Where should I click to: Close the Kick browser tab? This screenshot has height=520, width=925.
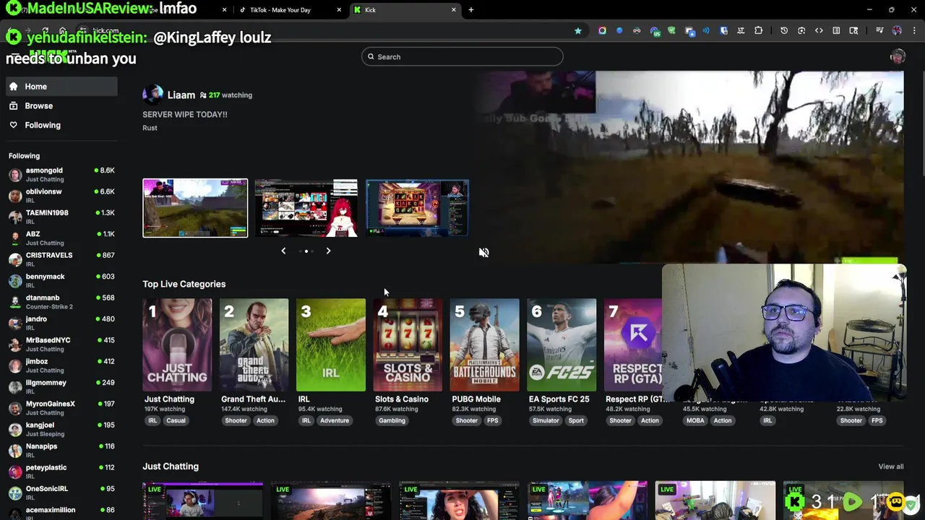pyautogui.click(x=454, y=10)
